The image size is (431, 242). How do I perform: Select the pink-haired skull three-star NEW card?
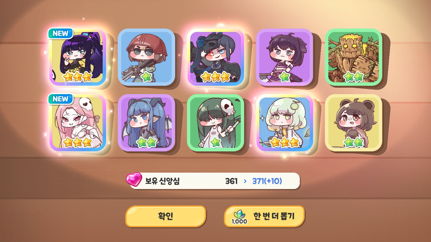(78, 123)
